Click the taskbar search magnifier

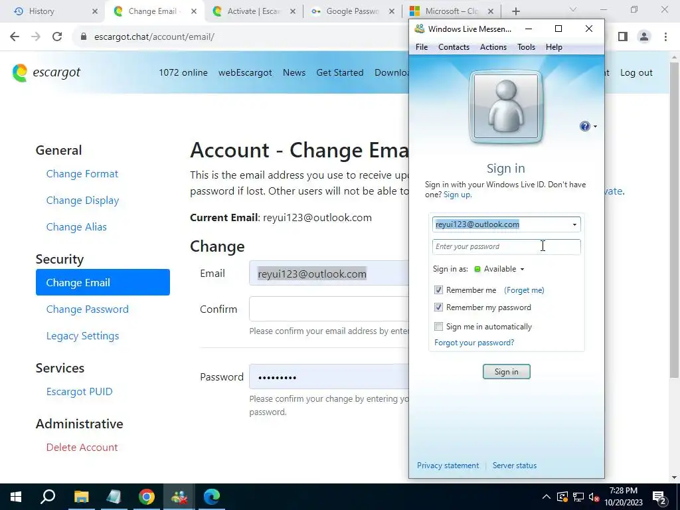[x=48, y=497]
